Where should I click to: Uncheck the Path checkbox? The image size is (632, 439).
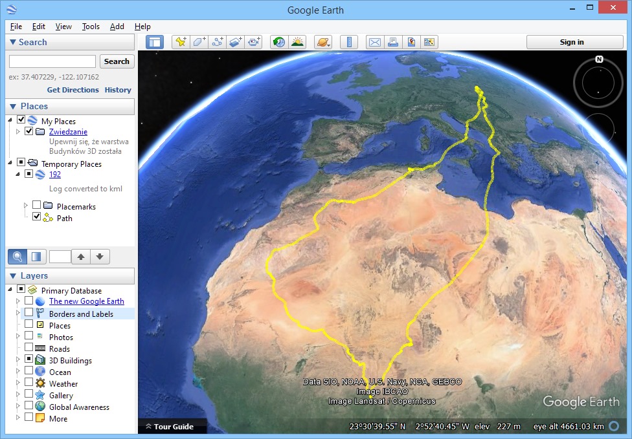click(x=36, y=217)
